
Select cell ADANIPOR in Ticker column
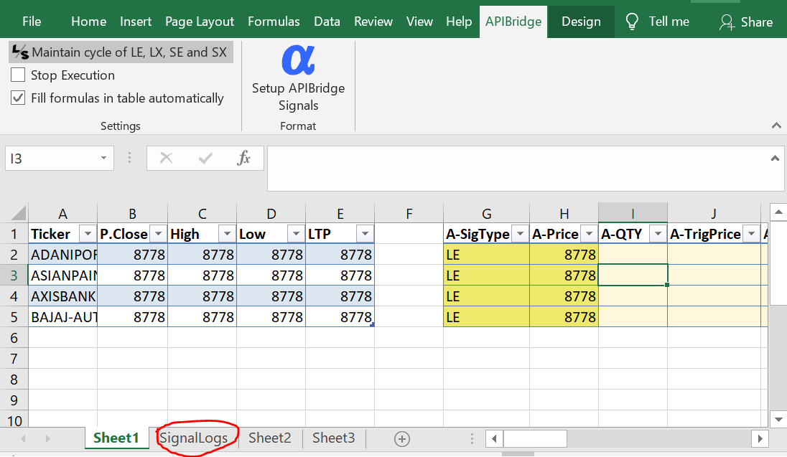tap(63, 255)
